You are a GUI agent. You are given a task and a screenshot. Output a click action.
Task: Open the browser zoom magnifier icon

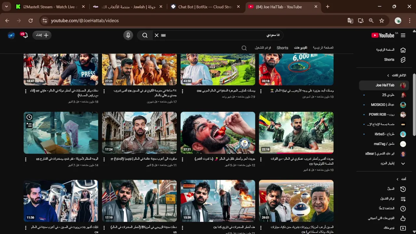pos(371,20)
